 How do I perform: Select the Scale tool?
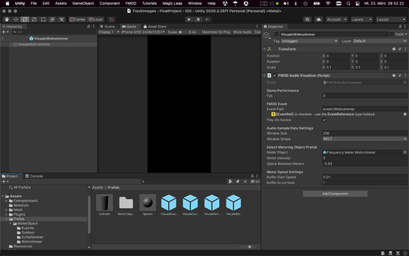34,19
